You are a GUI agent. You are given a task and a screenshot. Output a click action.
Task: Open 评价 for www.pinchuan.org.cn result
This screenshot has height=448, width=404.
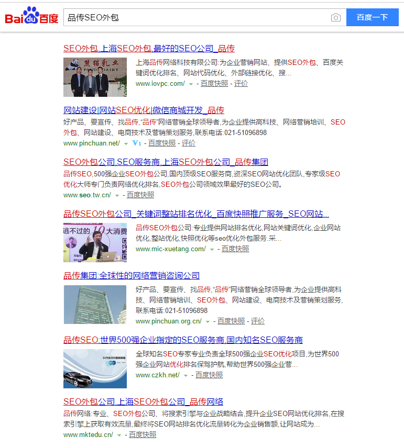pos(258,321)
